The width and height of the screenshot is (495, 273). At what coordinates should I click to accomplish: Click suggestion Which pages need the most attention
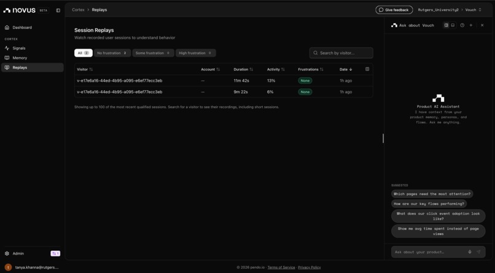click(x=432, y=194)
